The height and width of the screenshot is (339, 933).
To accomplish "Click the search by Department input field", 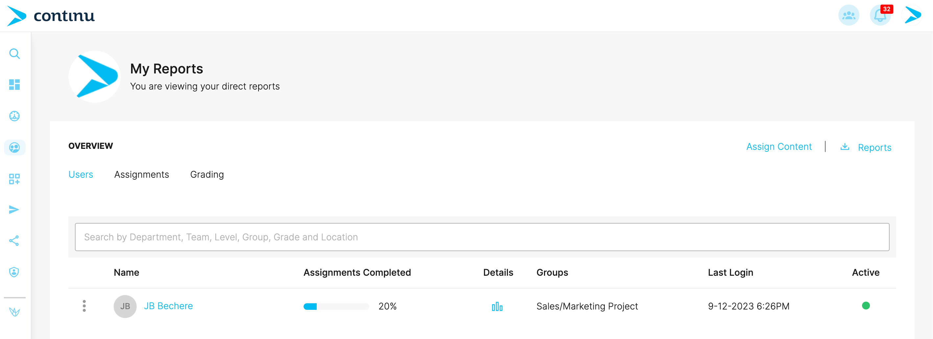I will pyautogui.click(x=482, y=237).
